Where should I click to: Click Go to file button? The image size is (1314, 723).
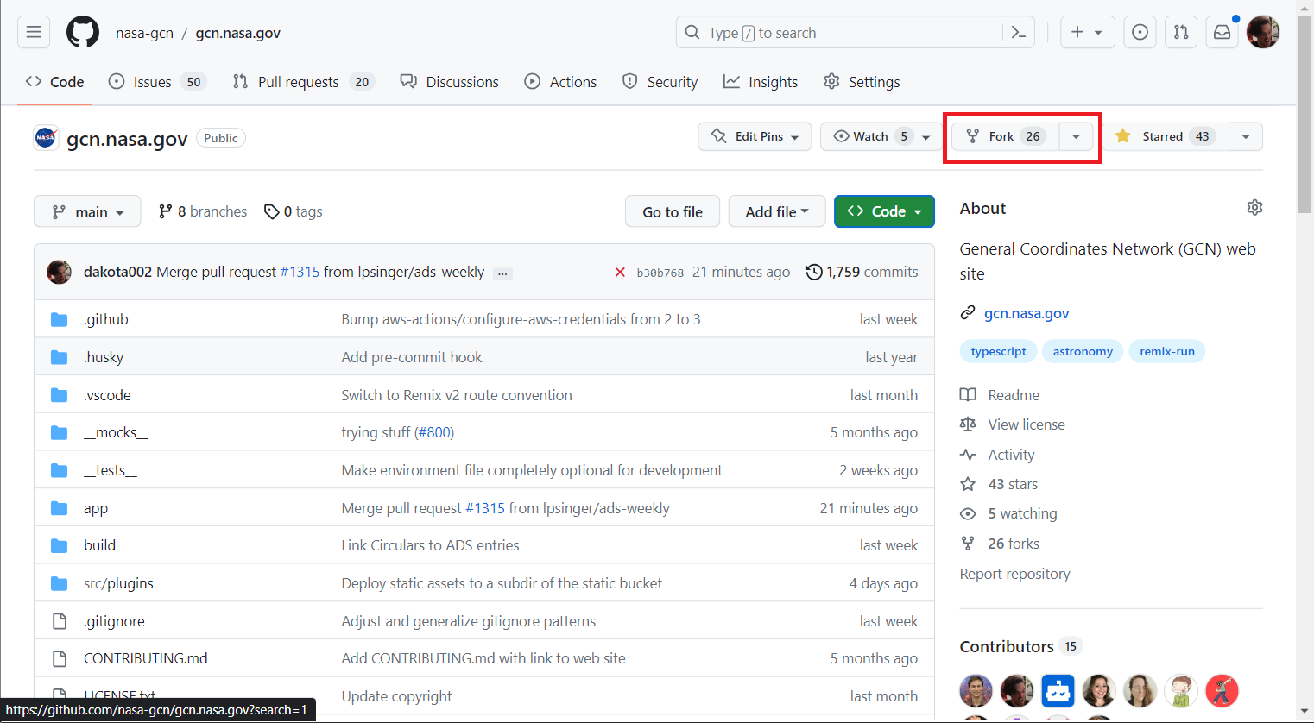tap(673, 211)
